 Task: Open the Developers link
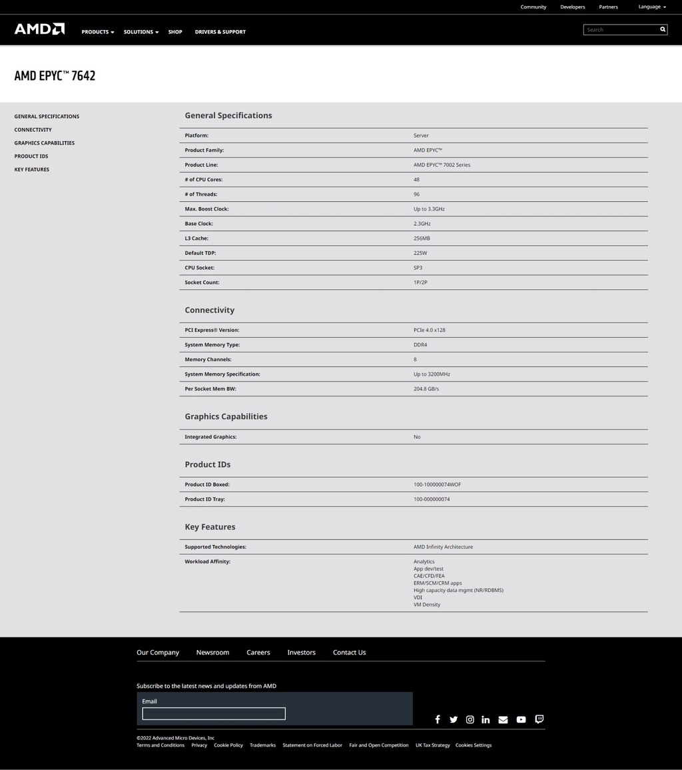573,7
